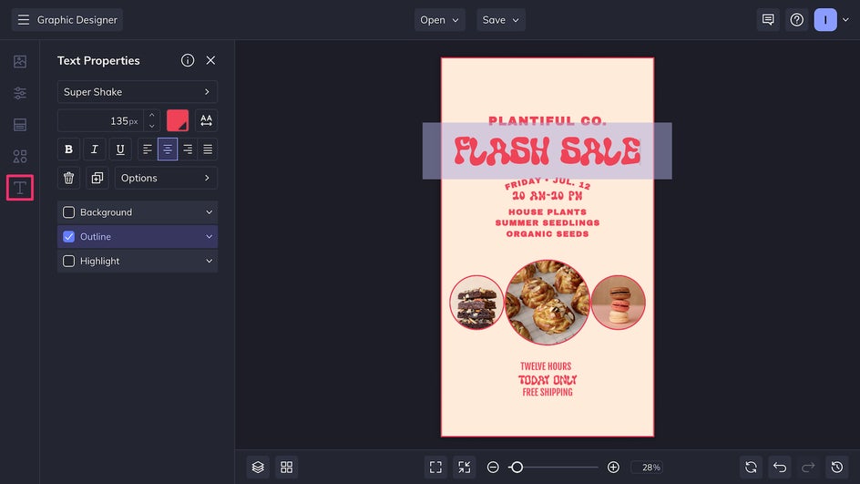Apply italic formatting to the text

coord(94,149)
